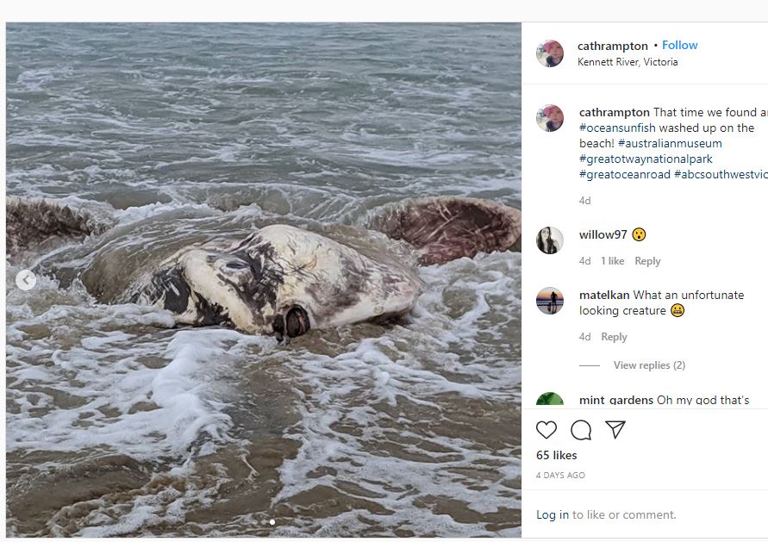View the 65 likes list
This screenshot has height=542, width=768.
pyautogui.click(x=557, y=455)
